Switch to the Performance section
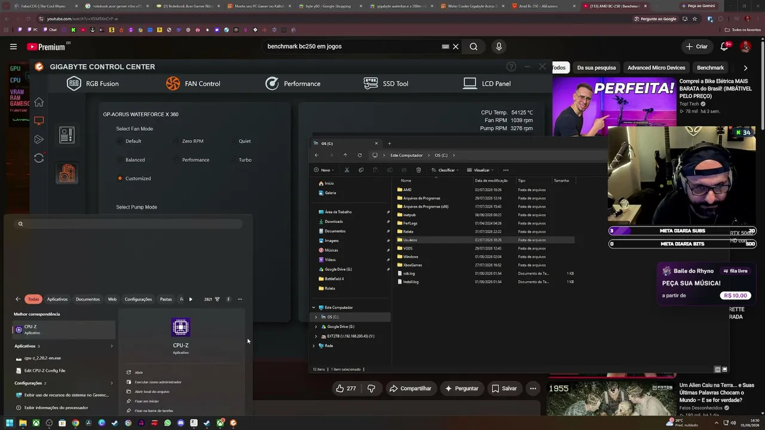Image resolution: width=765 pixels, height=430 pixels. pos(293,84)
